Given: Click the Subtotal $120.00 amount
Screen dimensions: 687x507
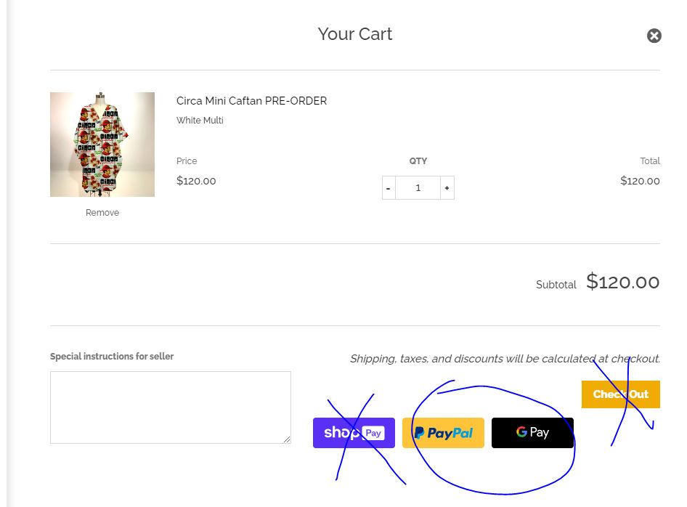Looking at the screenshot, I should tap(622, 282).
